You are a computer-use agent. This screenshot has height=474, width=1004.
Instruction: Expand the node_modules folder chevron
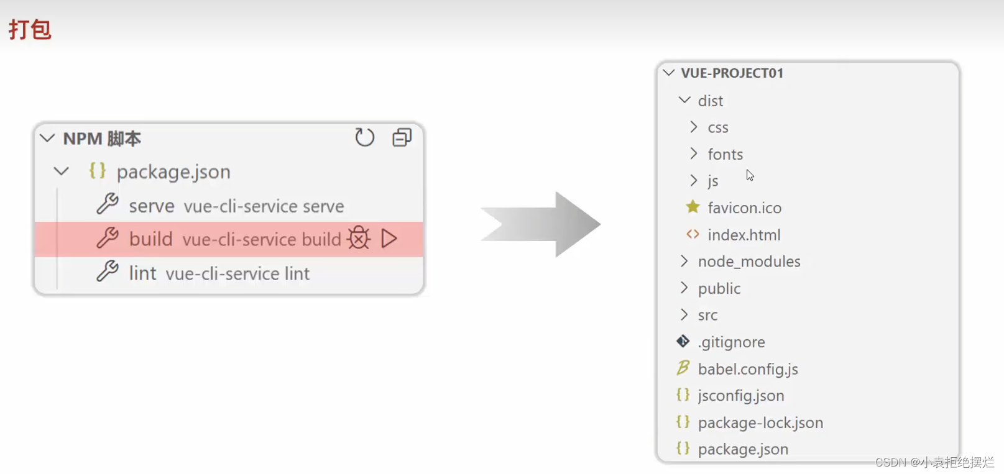[684, 261]
